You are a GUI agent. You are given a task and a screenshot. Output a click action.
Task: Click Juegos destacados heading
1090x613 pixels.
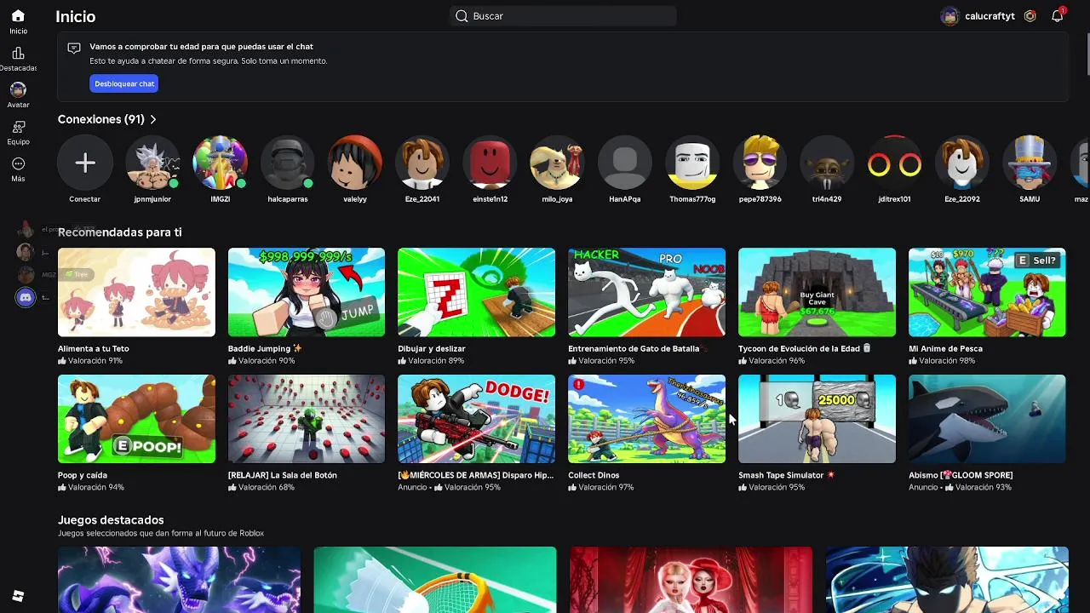point(111,520)
